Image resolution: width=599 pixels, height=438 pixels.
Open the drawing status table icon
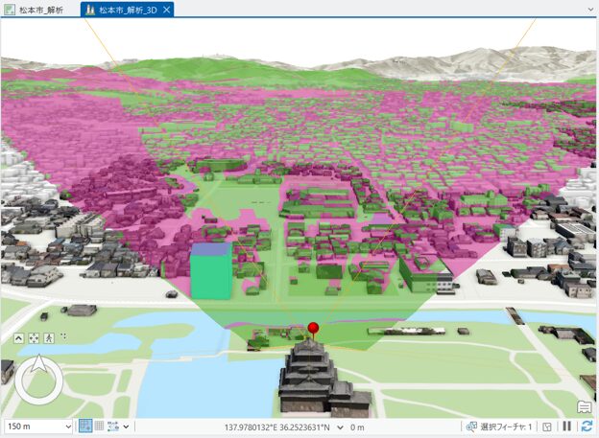(x=546, y=426)
